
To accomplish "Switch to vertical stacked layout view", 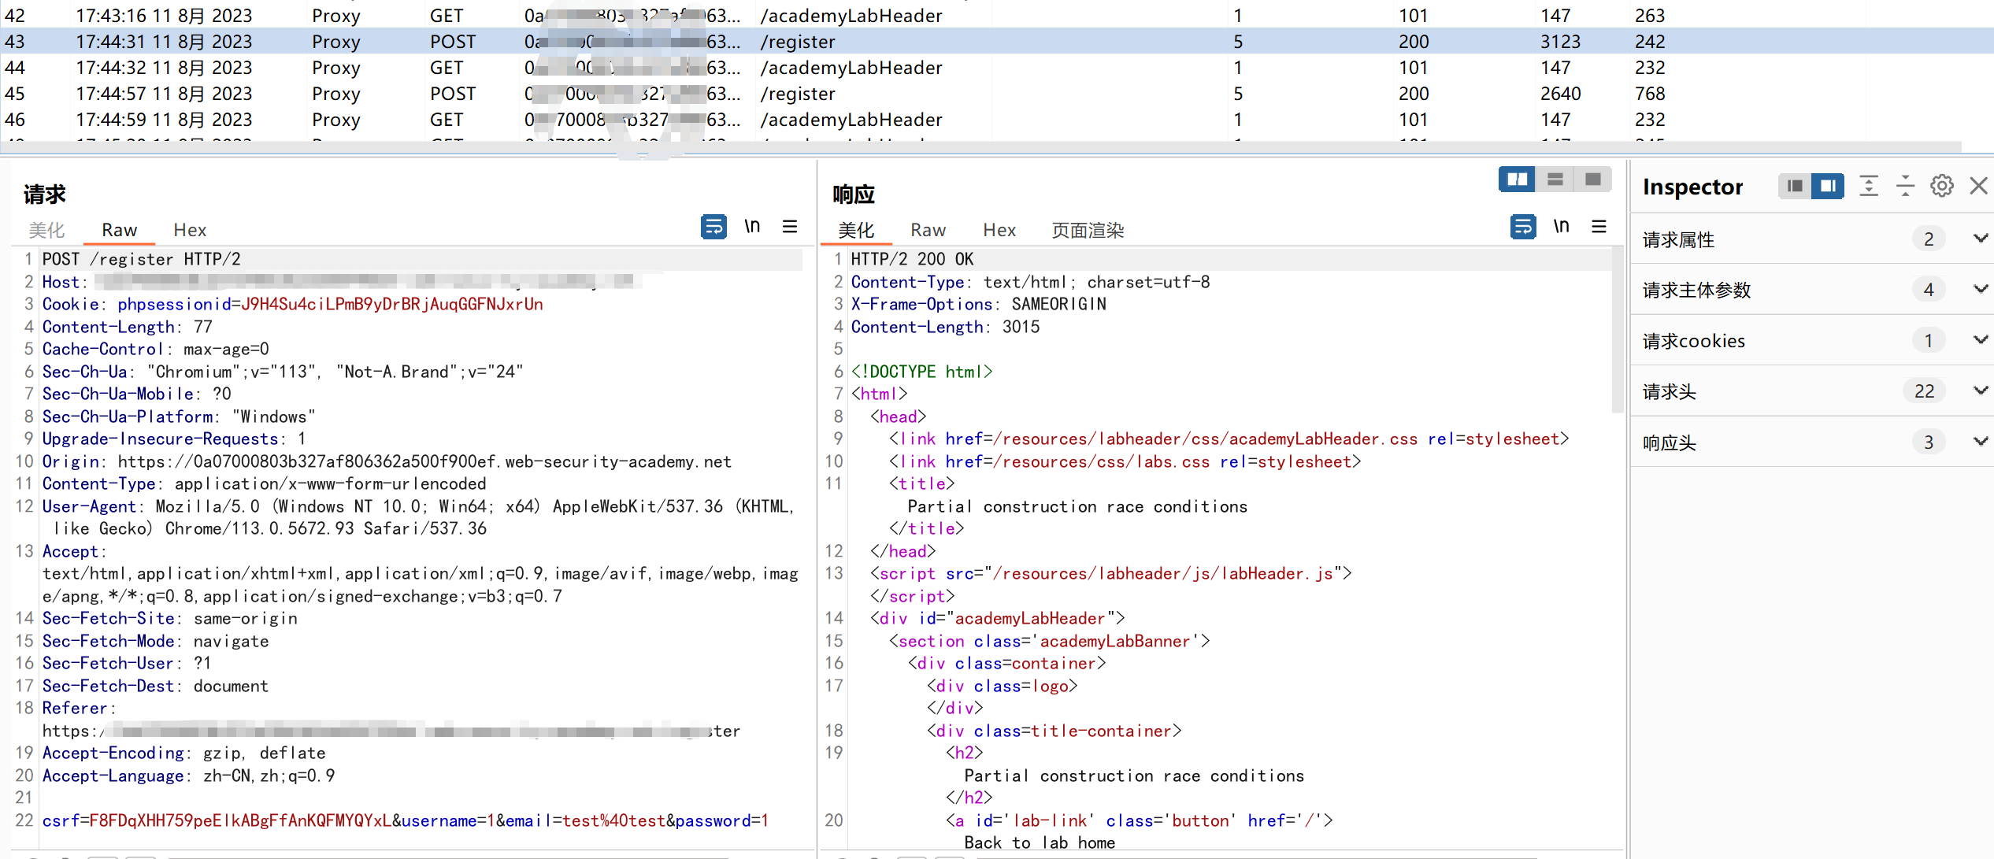I will 1555,180.
